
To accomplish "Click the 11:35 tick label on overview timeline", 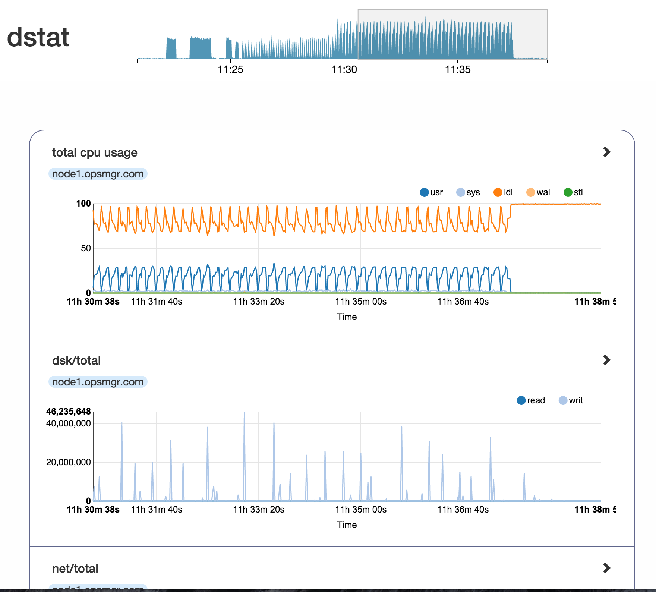I will (458, 69).
